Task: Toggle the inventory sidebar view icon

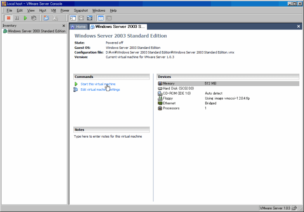Action: point(73,18)
